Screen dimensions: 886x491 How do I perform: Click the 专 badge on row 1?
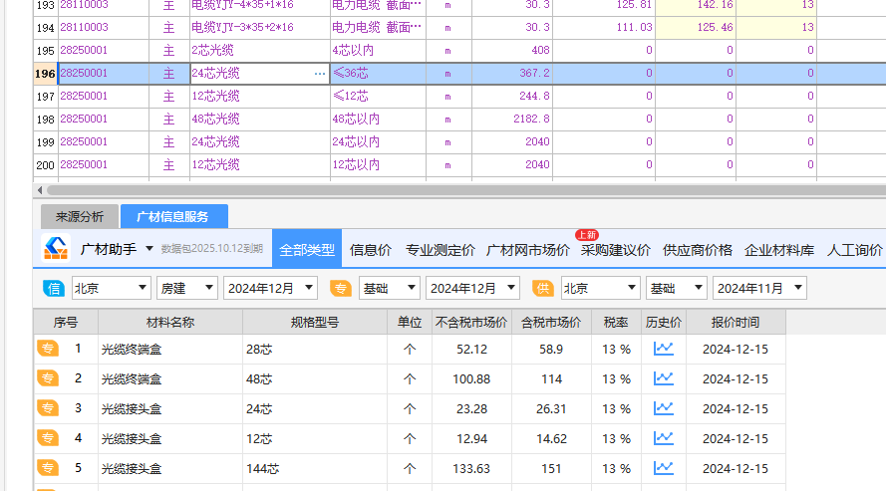point(48,349)
